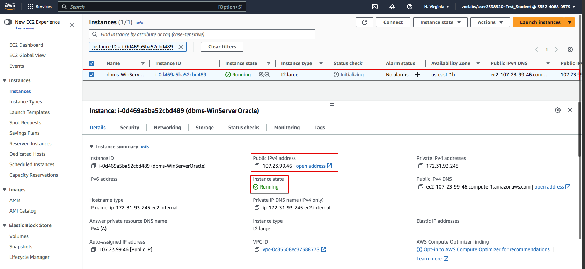Open AMI Catalog in sidebar
Viewport: 585px width, 269px height.
click(x=23, y=211)
